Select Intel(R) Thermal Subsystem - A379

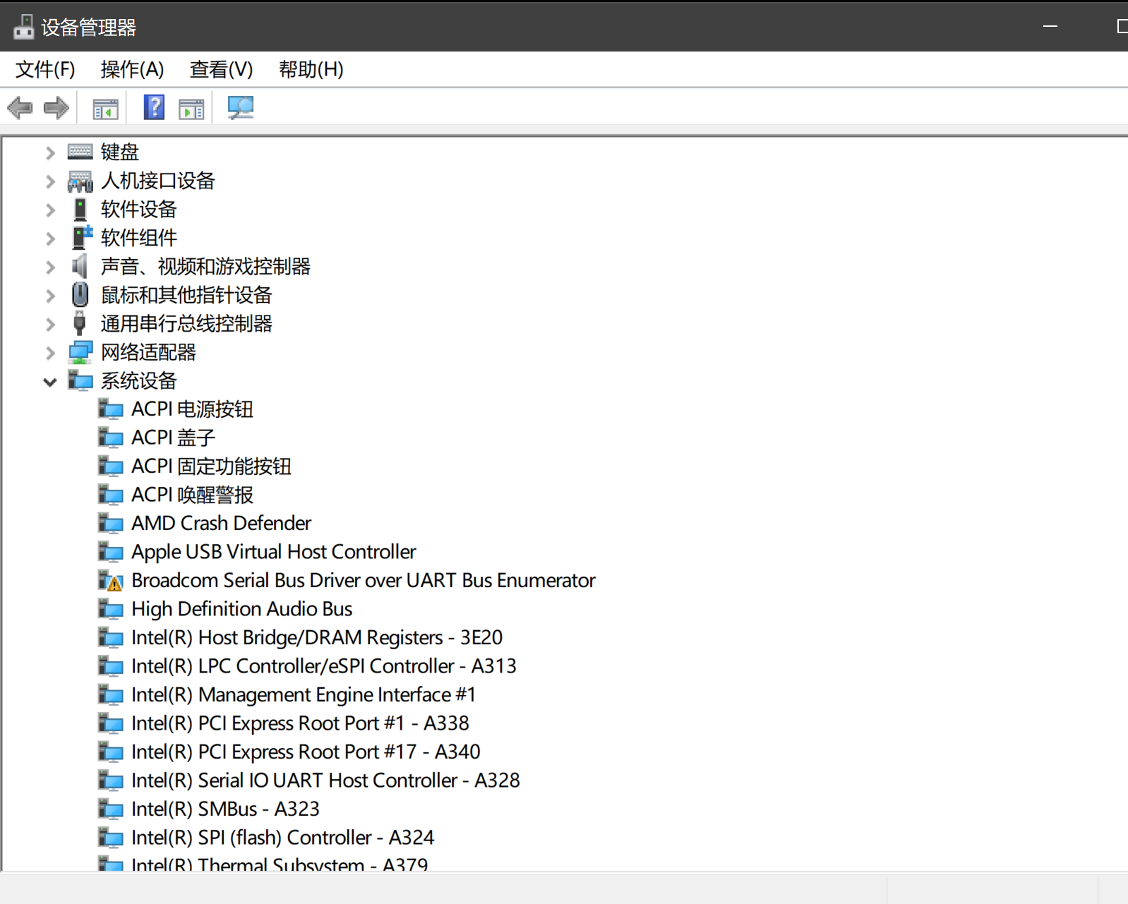[x=280, y=863]
